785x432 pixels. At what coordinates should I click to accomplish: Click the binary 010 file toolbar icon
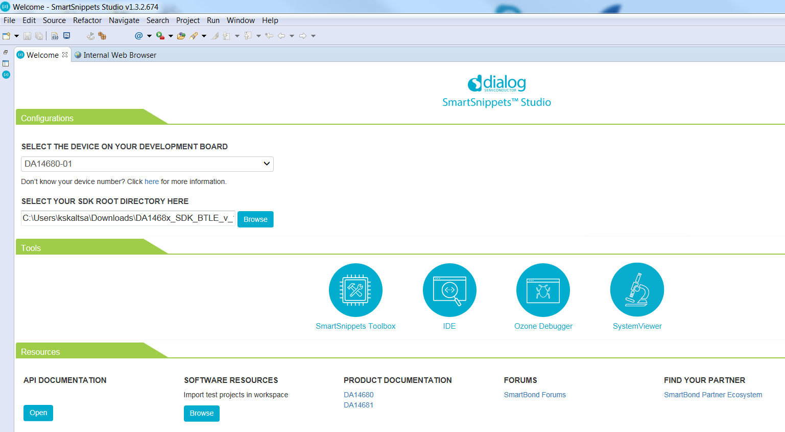[x=55, y=36]
